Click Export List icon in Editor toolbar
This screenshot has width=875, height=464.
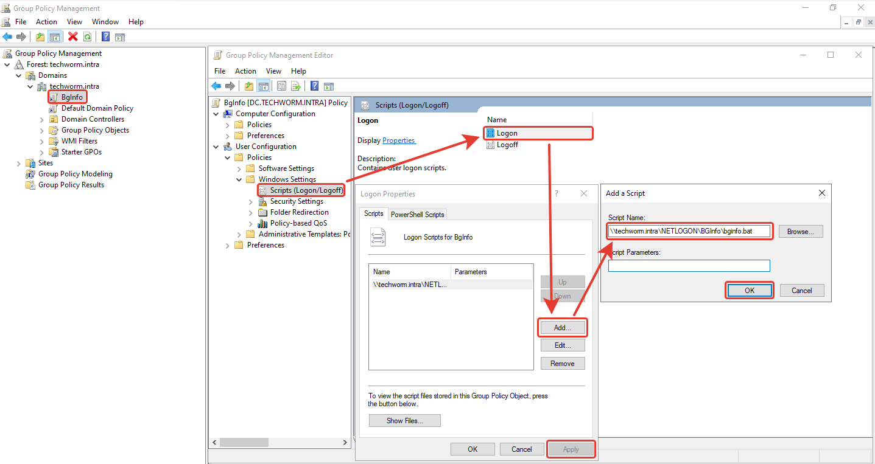point(296,86)
